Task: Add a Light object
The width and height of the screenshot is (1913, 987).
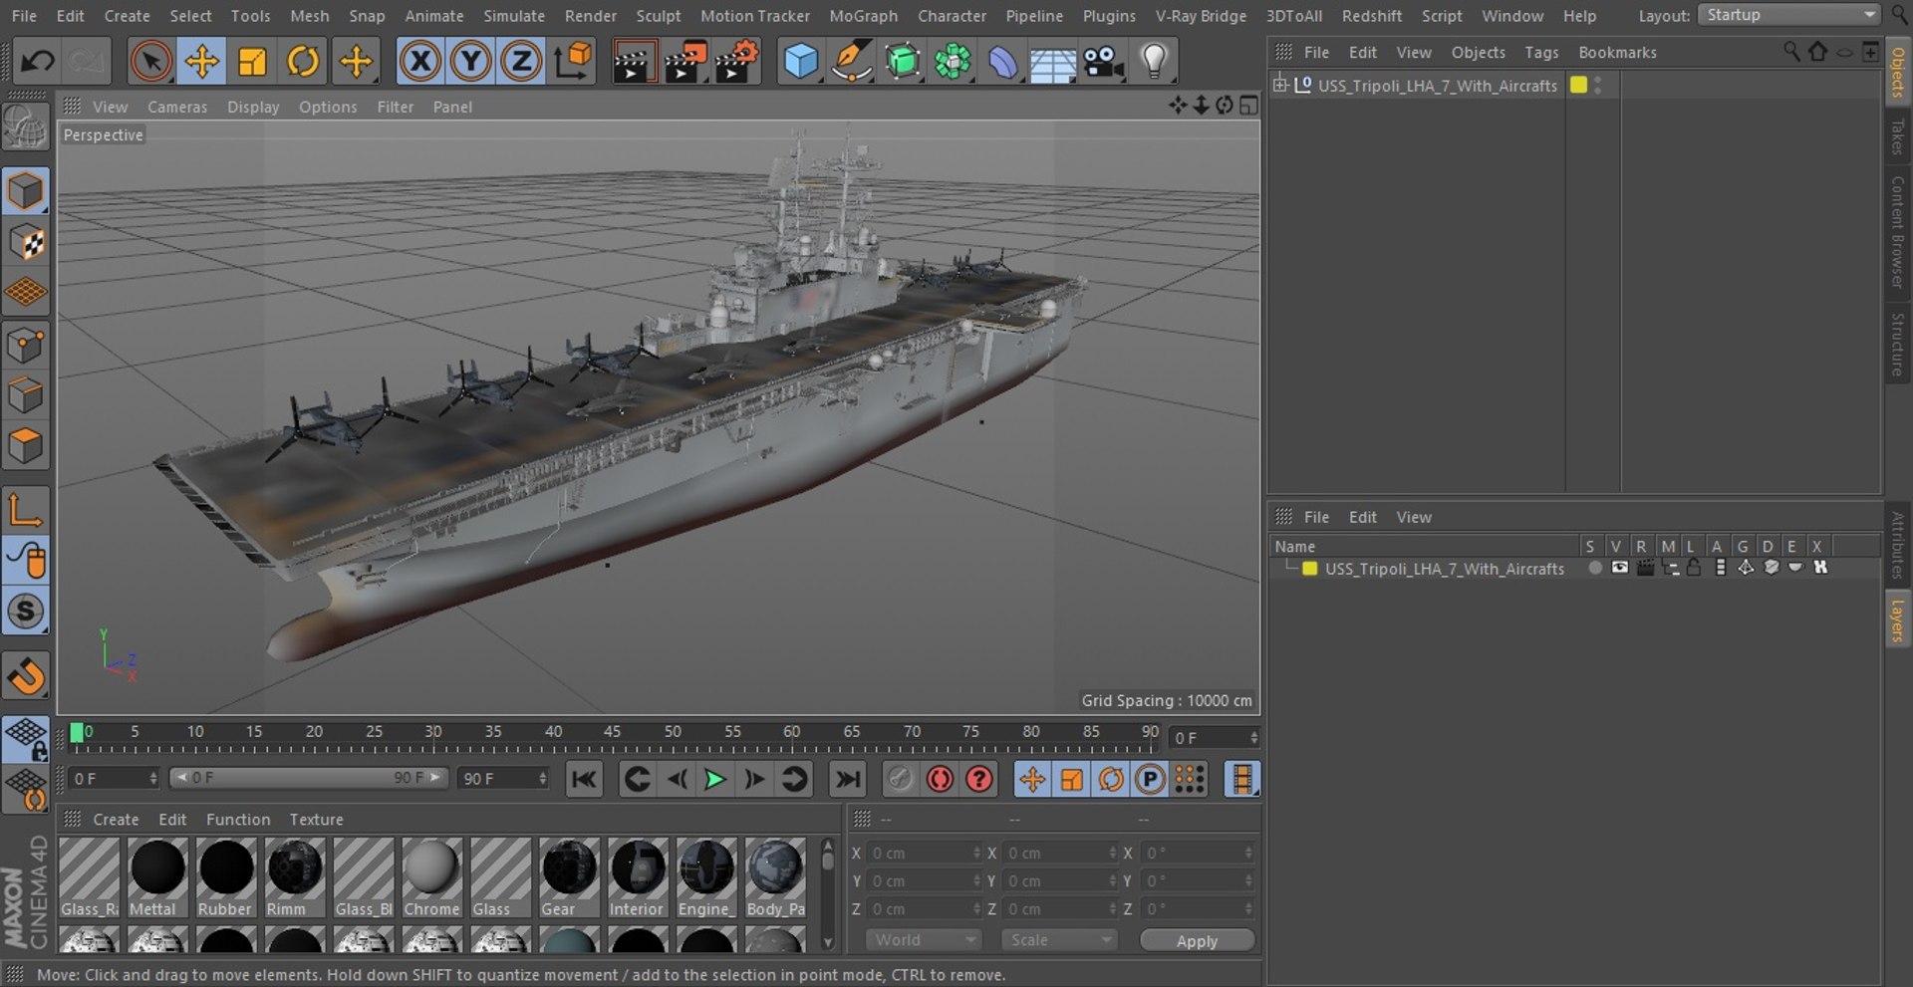Action: 1154,62
